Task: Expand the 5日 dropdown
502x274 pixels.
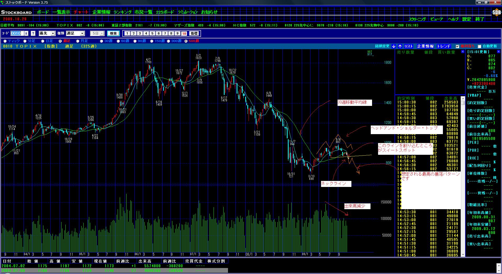Action: 102,33
